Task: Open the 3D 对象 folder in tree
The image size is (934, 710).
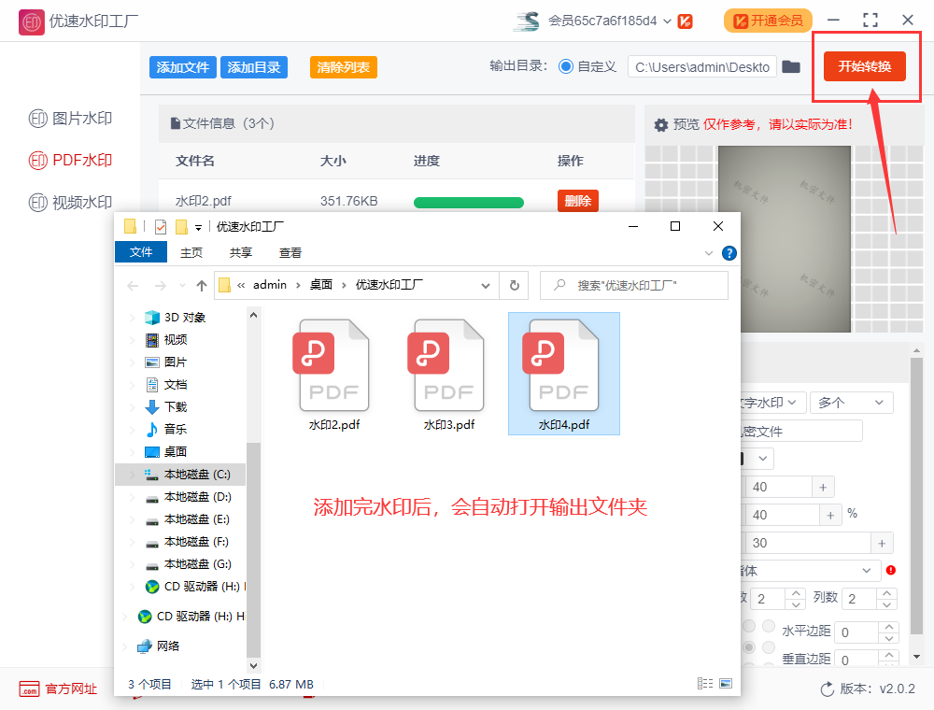Action: (x=185, y=318)
